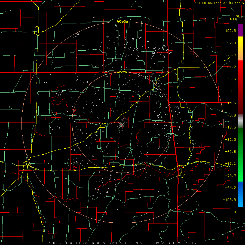Screen dimensions: 245x245
Task: Select the 45.6 velocity scale value
Action: [232, 79]
